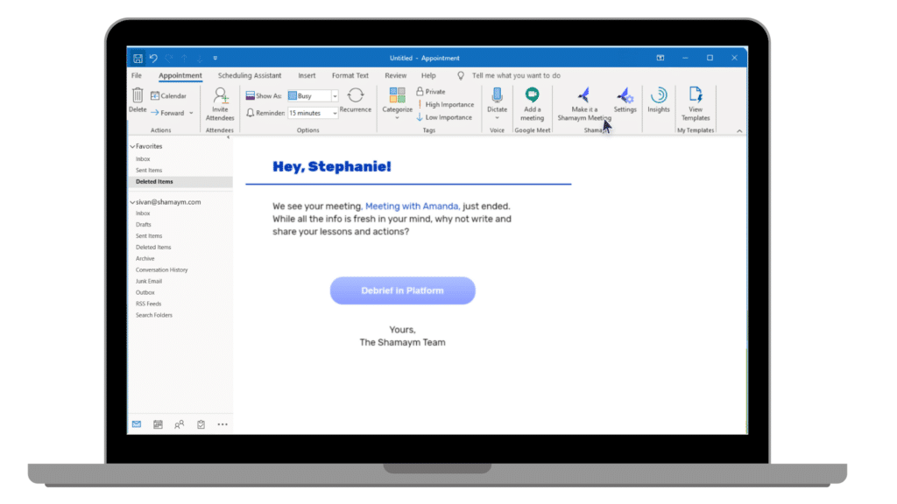The height and width of the screenshot is (504, 897).
Task: Invite Attendees to the appointment
Action: coord(220,104)
